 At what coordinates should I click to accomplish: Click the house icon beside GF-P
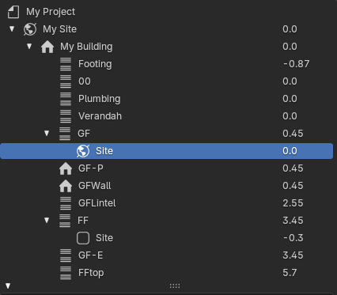[x=66, y=168]
